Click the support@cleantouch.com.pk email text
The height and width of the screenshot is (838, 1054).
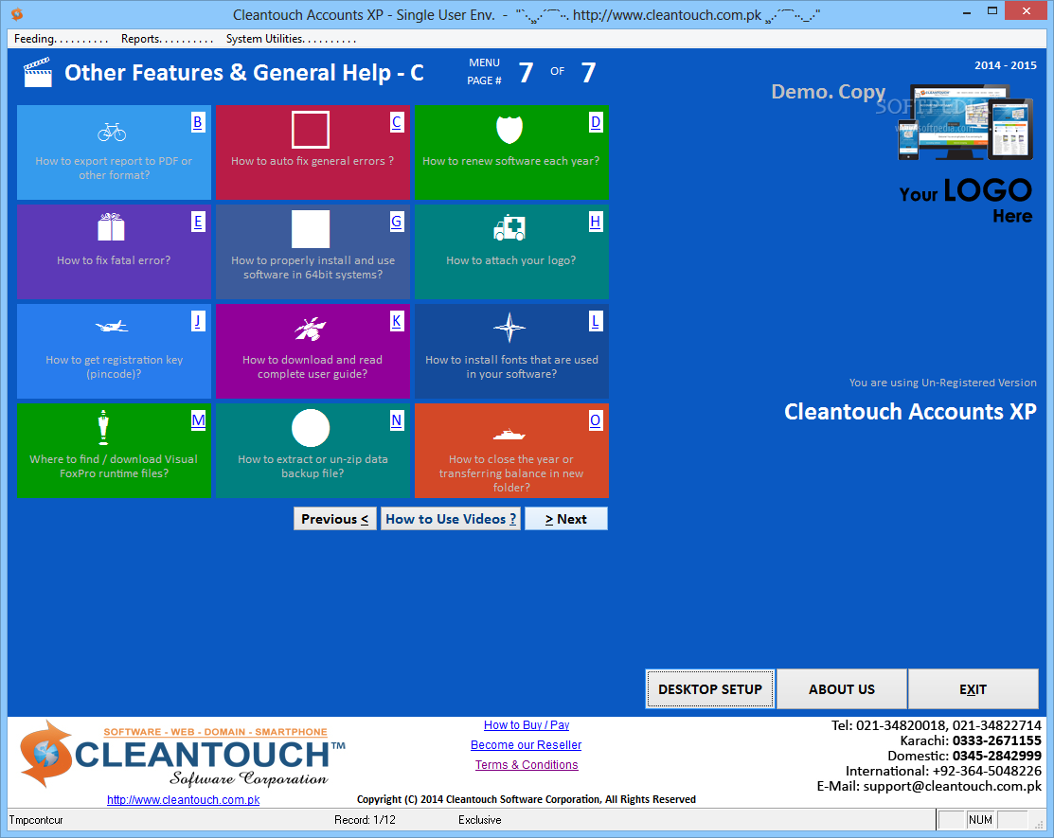(x=952, y=786)
